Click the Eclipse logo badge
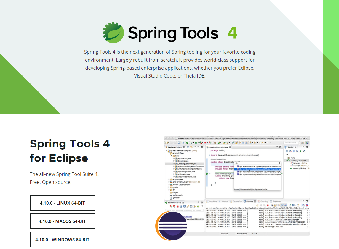The width and height of the screenshot is (339, 249). pos(171,226)
